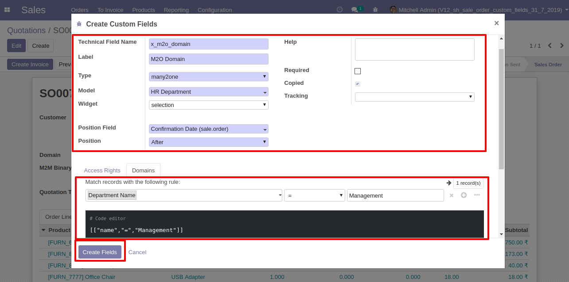Open the Department Name field selector
The width and height of the screenshot is (569, 282).
(x=184, y=195)
